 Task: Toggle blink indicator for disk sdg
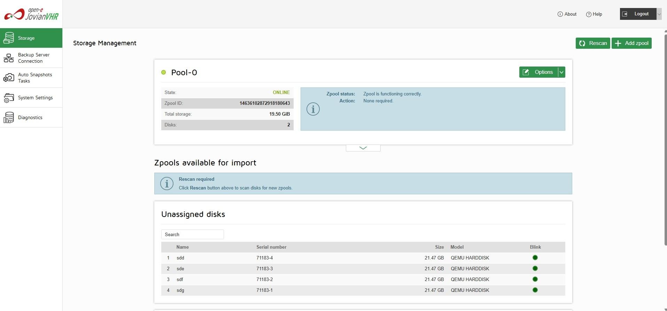pyautogui.click(x=535, y=290)
